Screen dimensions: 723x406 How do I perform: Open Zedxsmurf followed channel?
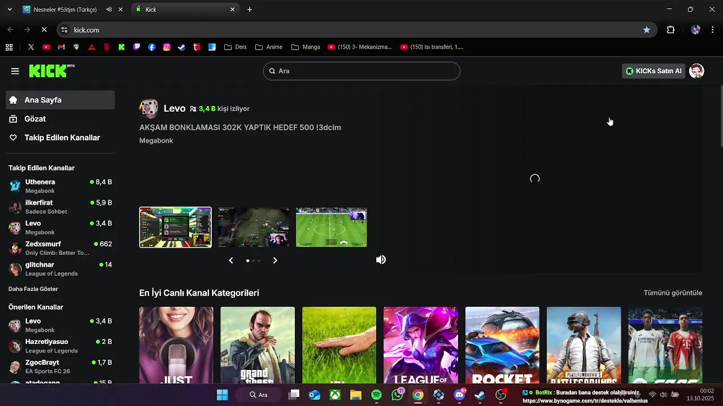click(60, 248)
